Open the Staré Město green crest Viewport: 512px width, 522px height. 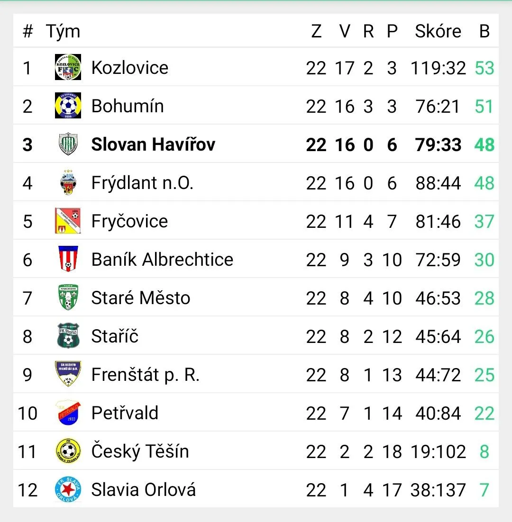click(68, 297)
